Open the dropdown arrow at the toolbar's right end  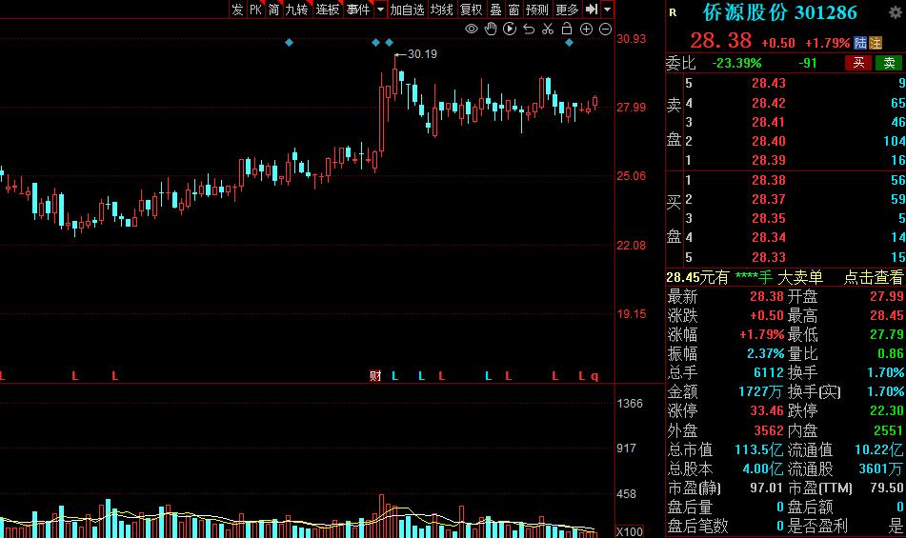point(607,10)
